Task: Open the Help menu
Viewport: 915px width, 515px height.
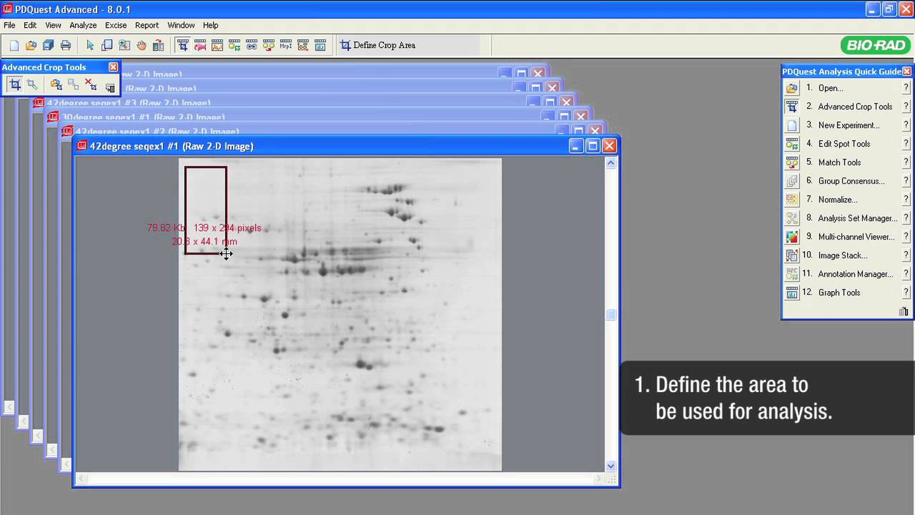Action: point(210,25)
